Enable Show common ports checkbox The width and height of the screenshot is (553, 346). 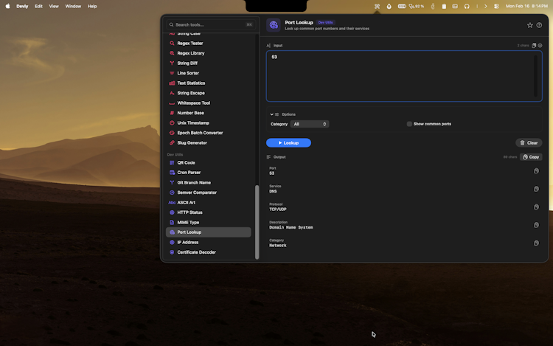[409, 124]
